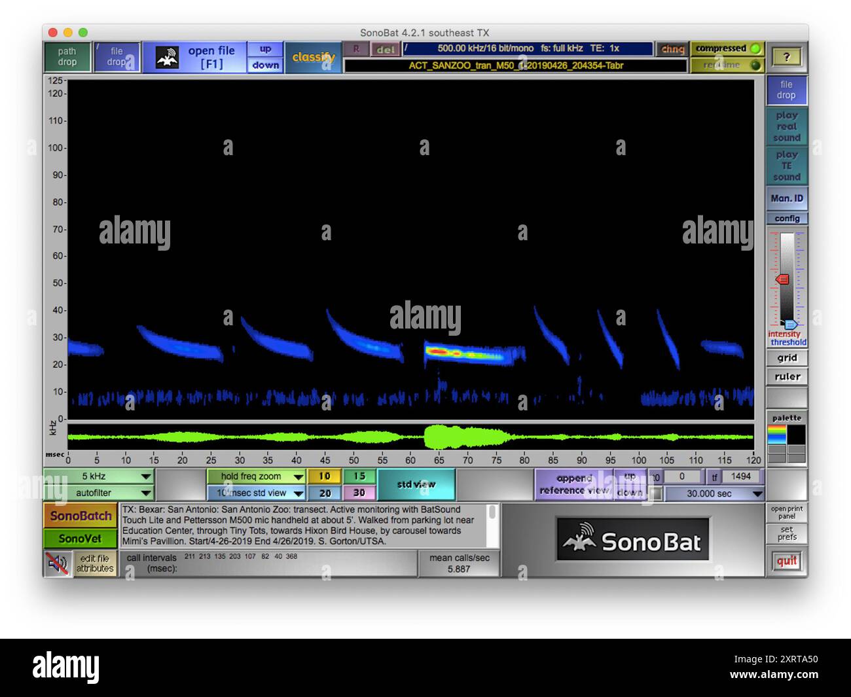This screenshot has height=697, width=851.
Task: Switch to std view
Action: click(416, 484)
